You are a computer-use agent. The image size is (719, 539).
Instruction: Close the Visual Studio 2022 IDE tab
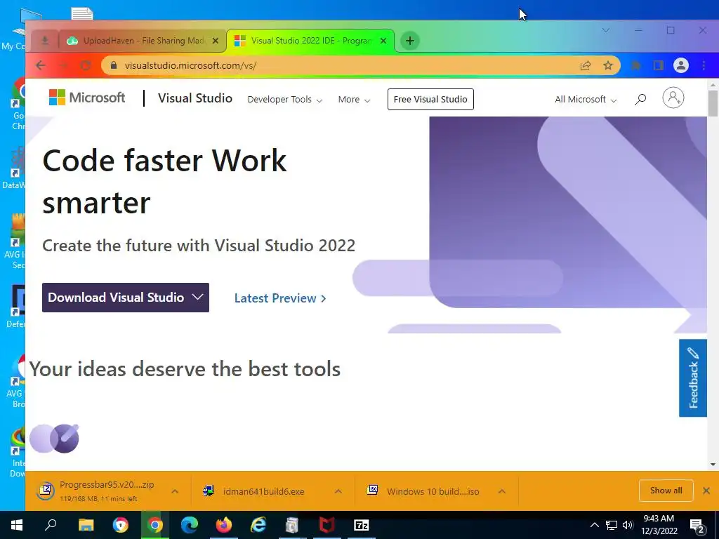click(383, 41)
